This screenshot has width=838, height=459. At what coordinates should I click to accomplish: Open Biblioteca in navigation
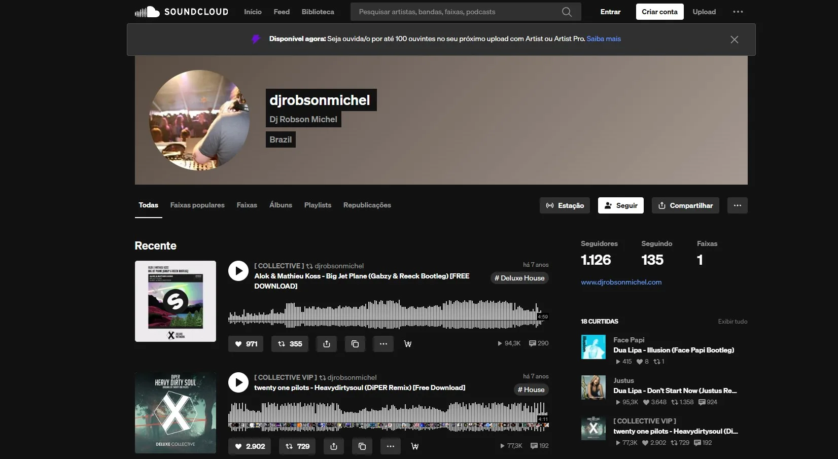pyautogui.click(x=318, y=12)
